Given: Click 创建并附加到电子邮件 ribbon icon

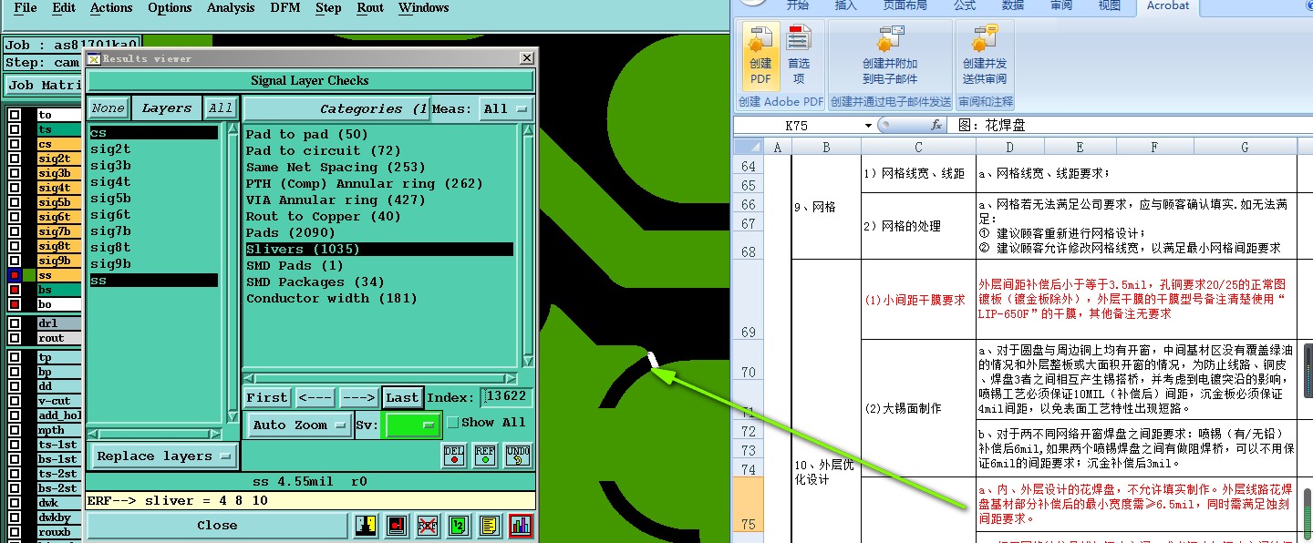Looking at the screenshot, I should (890, 55).
